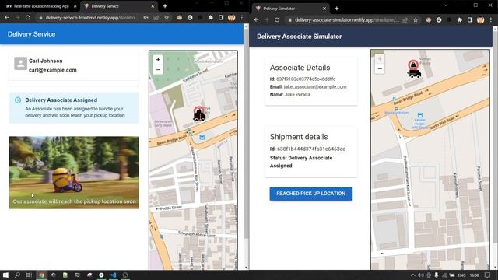Close the Real-time Location tracking App tab
498x280 pixels.
point(75,6)
